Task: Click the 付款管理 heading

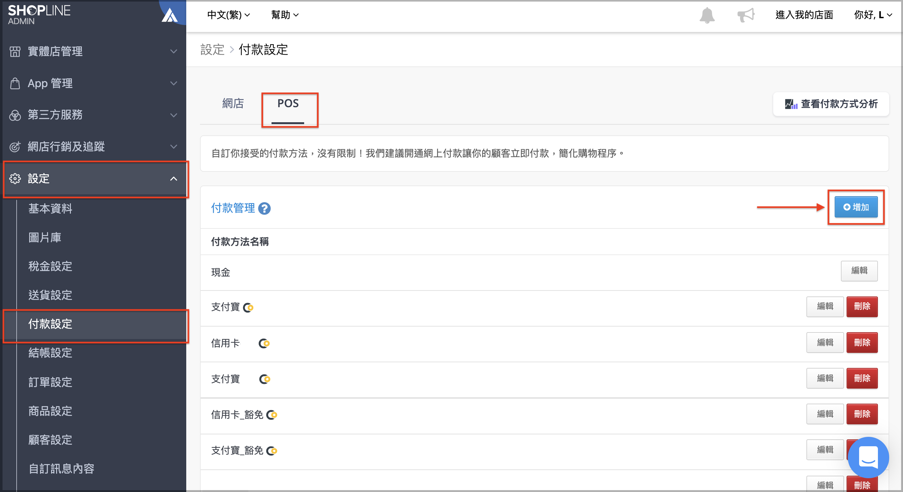Action: (x=233, y=208)
